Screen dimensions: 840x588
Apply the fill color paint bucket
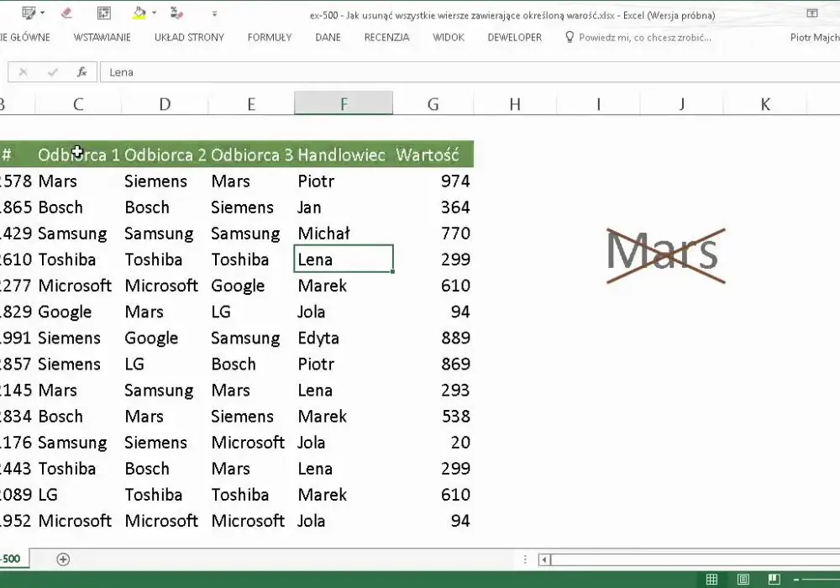coord(139,13)
